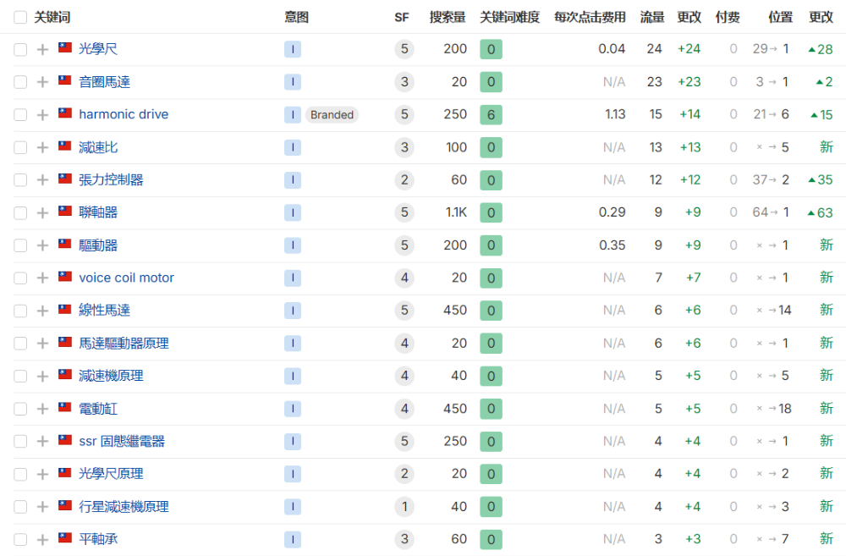
Task: Click the SF number badge for 張力控制器
Action: point(404,180)
